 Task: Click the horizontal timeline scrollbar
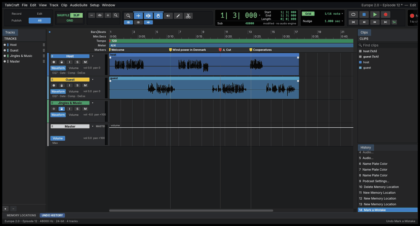(191, 210)
